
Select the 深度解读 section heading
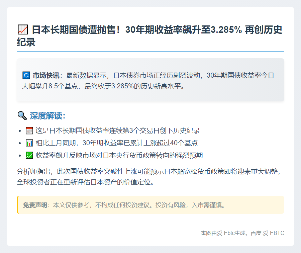coord(47,116)
